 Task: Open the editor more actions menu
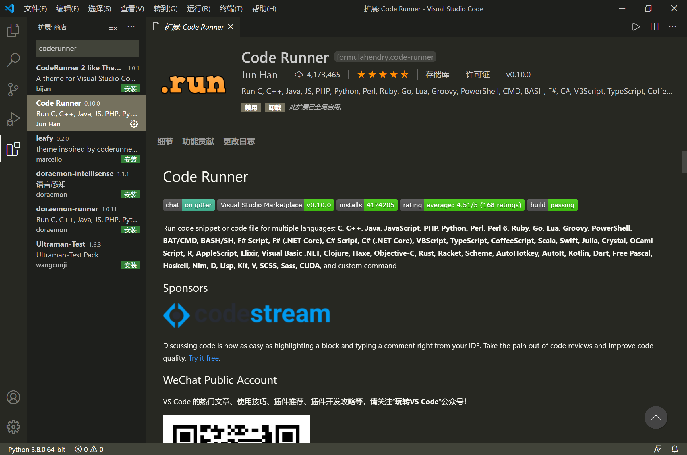672,27
